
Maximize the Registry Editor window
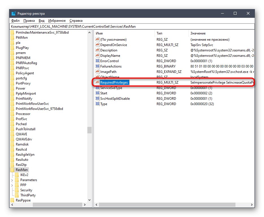click(235, 13)
